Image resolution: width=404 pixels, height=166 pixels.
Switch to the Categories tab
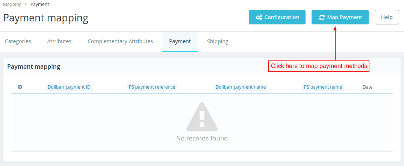point(18,41)
